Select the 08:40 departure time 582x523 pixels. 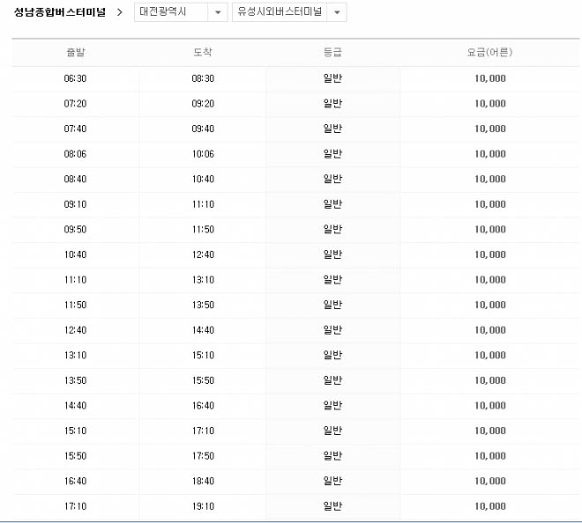pyautogui.click(x=75, y=179)
